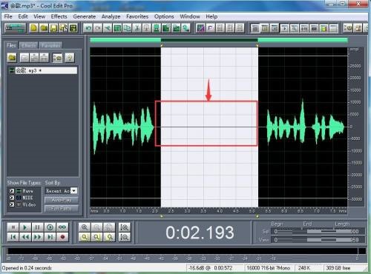This screenshot has height=274, width=371.
Task: Click the scissors Cut toolbar icon
Action: coord(137,28)
